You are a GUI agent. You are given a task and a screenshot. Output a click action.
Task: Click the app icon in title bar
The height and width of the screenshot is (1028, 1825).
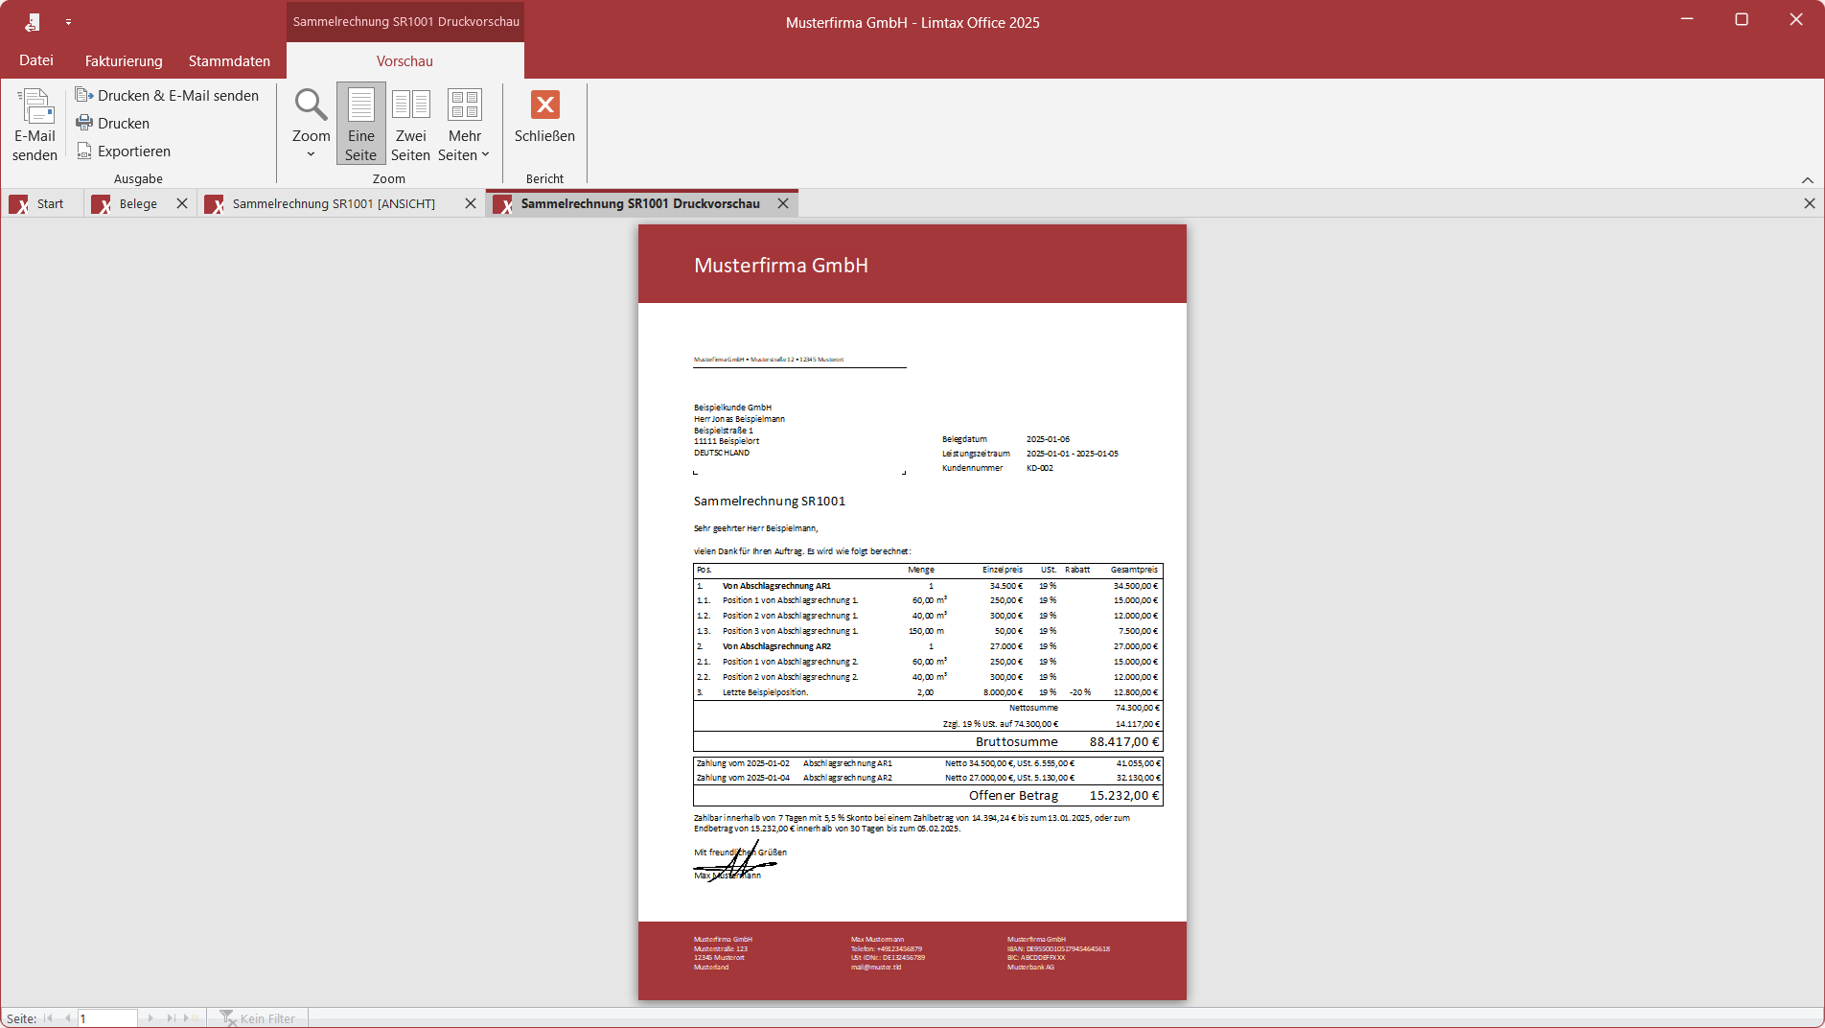coord(33,22)
